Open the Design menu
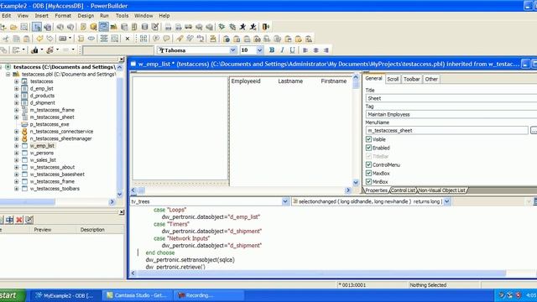Screen dimensions: 537x302 (86, 16)
